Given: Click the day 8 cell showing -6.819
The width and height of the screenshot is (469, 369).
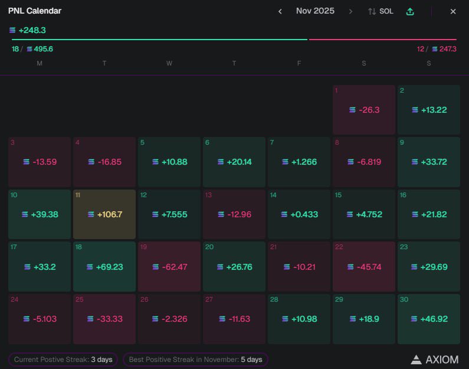Looking at the screenshot, I should point(364,162).
